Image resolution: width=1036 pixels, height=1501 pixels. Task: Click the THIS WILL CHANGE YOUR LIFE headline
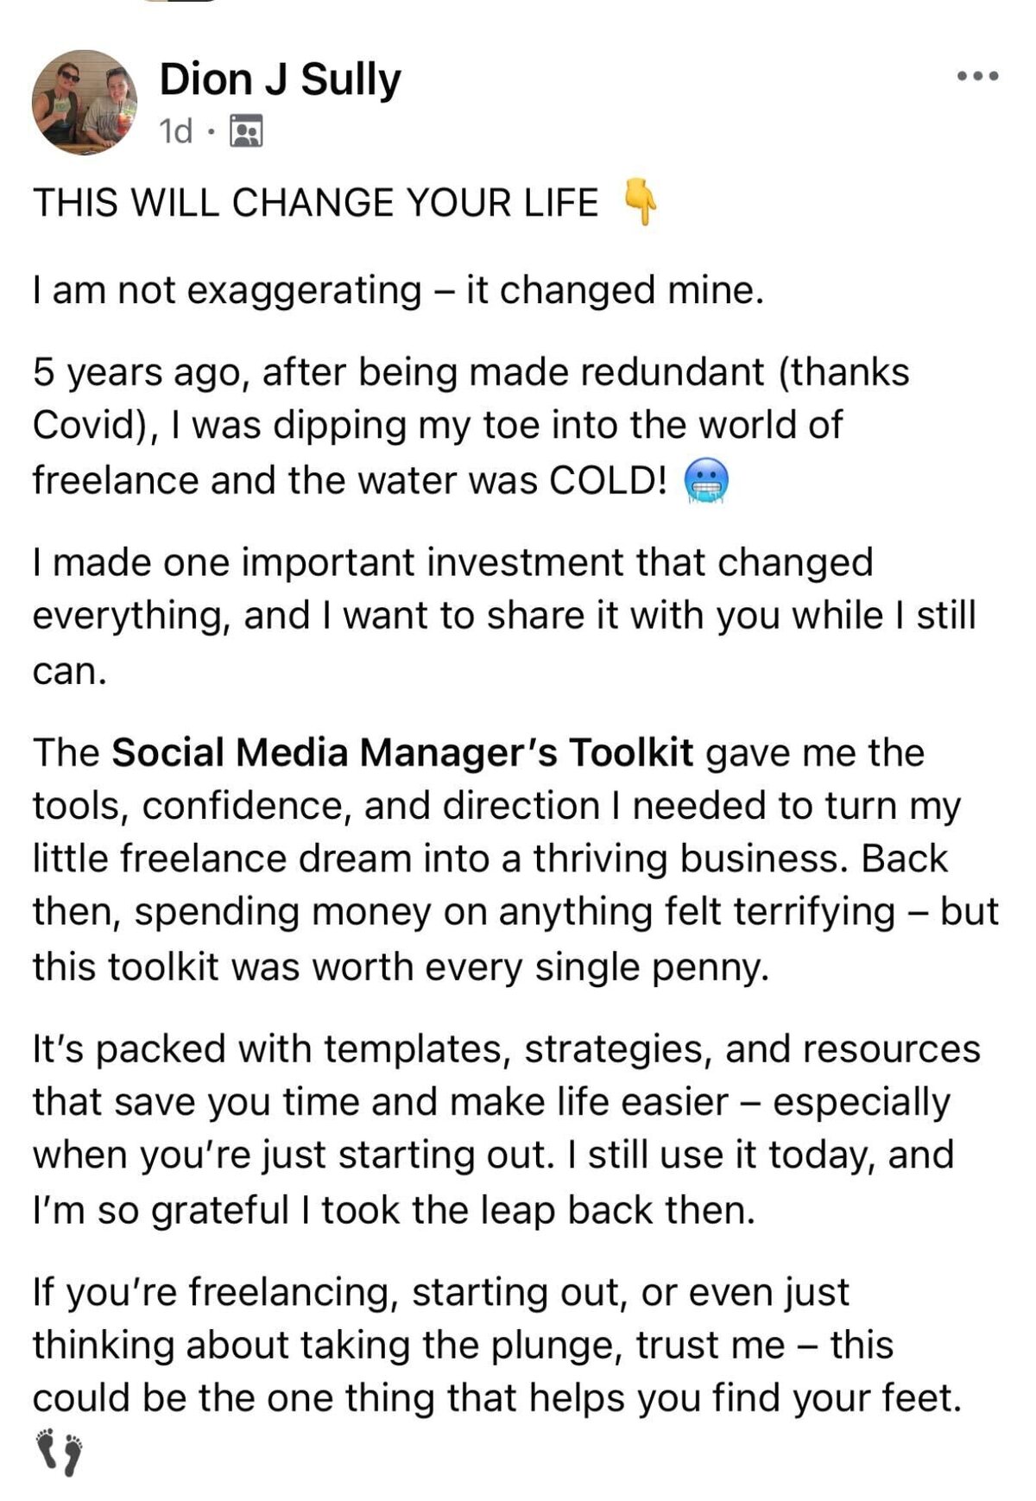[x=316, y=202]
